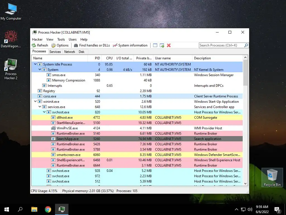Sort by the PID column header
Image resolution: width=286 pixels, height=215 pixels.
coord(95,58)
